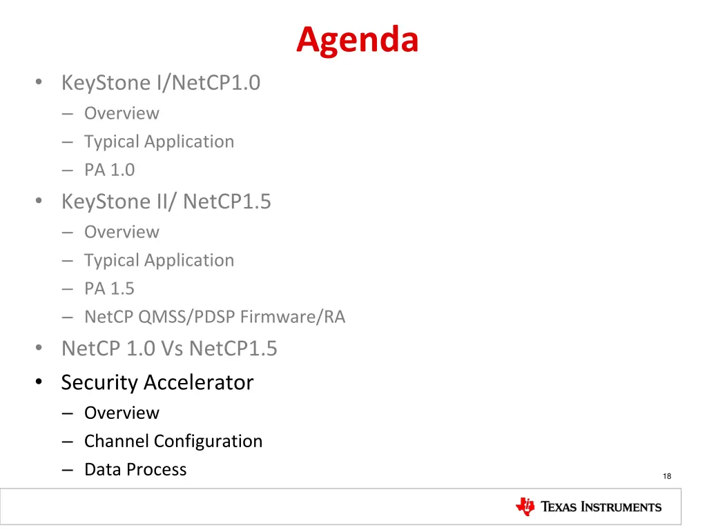Click the "KeyStone I/NetCP1.0" bullet

coord(161,83)
